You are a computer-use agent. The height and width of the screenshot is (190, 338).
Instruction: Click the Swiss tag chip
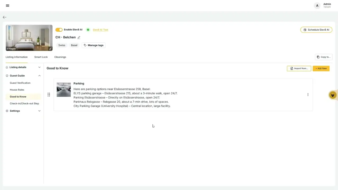pos(62,45)
